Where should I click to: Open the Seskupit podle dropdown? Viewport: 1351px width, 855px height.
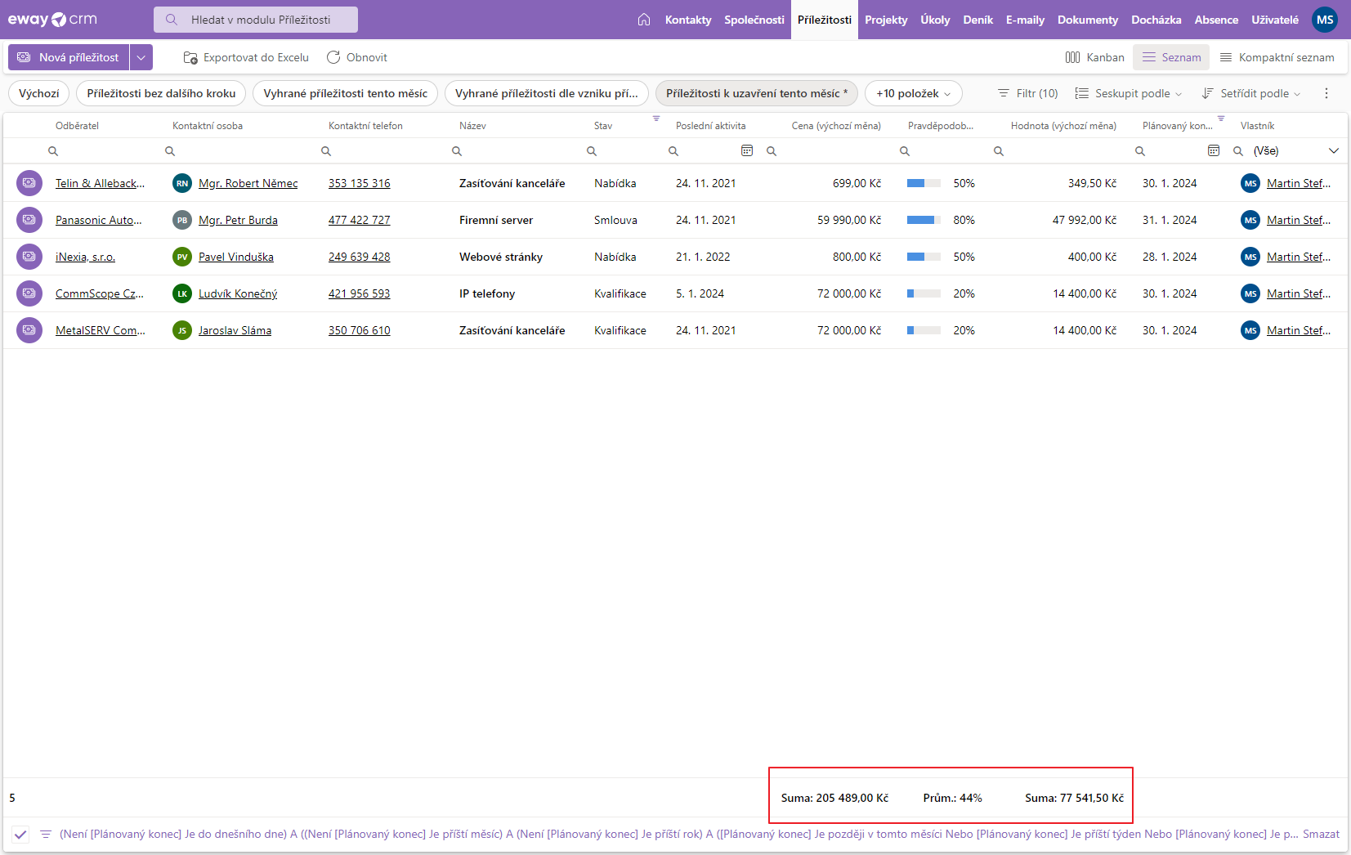click(x=1129, y=93)
